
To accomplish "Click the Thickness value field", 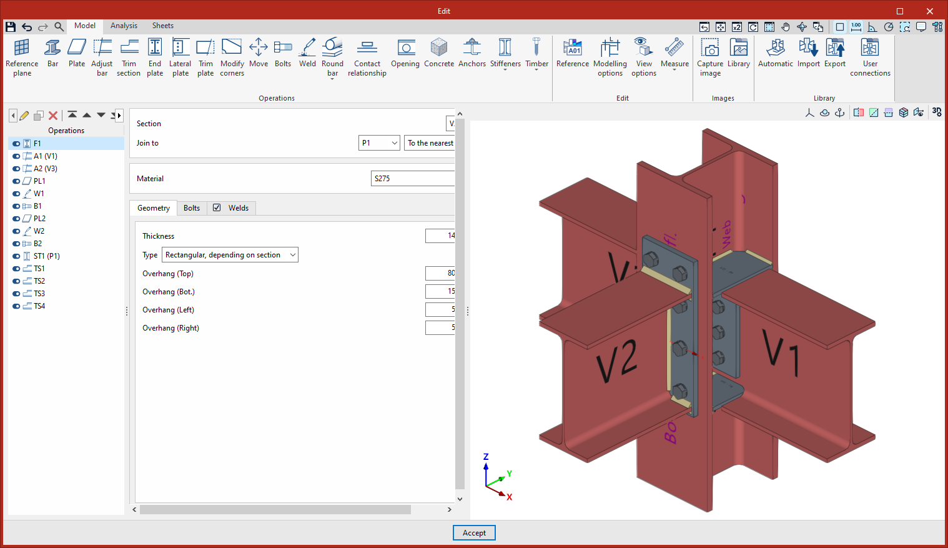I will point(440,236).
